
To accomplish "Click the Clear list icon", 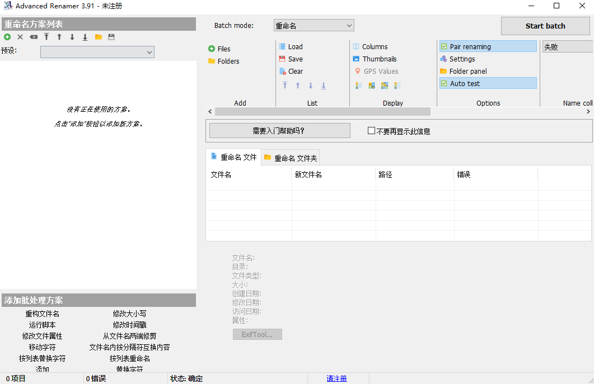I will click(291, 71).
